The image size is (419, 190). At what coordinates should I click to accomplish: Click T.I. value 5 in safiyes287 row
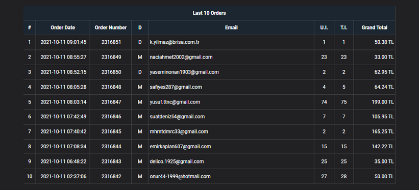343,87
